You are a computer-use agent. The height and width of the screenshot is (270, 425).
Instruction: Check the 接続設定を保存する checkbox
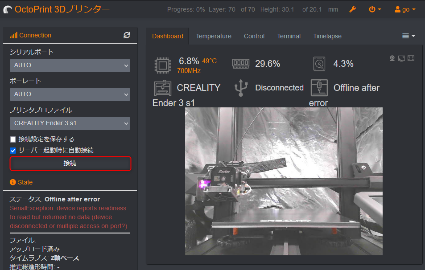13,139
